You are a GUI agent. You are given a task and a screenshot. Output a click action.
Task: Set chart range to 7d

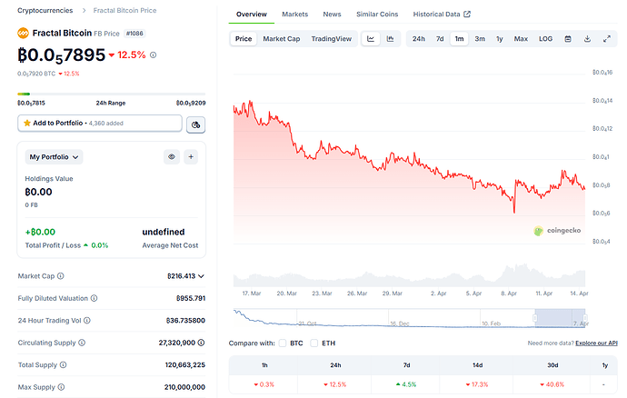pos(440,39)
